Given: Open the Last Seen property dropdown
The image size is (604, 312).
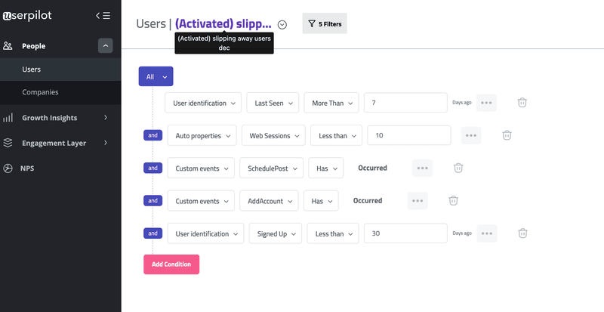Looking at the screenshot, I should click(x=273, y=102).
